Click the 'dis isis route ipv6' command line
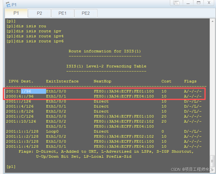The width and height of the screenshot is (216, 174). pyautogui.click(x=35, y=41)
